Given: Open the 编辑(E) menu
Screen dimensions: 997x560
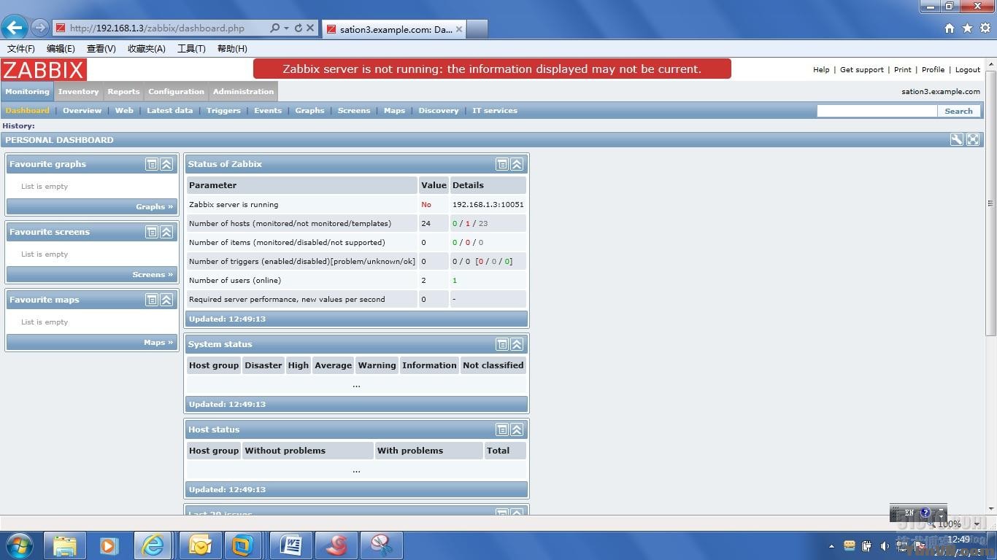Looking at the screenshot, I should (61, 49).
